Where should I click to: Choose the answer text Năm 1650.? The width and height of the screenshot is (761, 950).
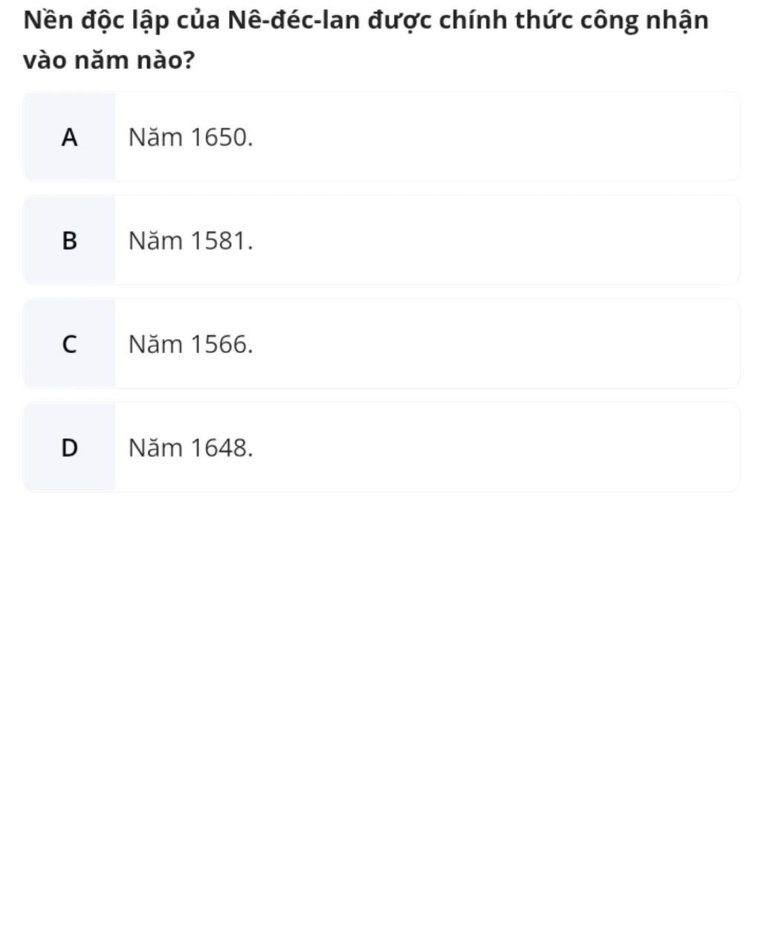pyautogui.click(x=190, y=138)
